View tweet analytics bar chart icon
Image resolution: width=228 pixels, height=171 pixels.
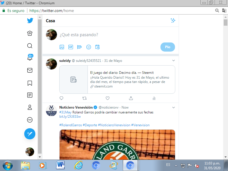tap(154, 98)
